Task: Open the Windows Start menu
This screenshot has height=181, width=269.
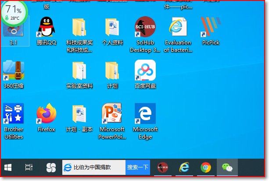Action: [x=8, y=167]
